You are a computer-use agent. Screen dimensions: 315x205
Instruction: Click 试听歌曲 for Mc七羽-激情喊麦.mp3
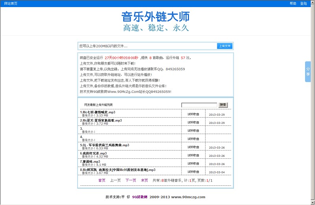coord(193,114)
